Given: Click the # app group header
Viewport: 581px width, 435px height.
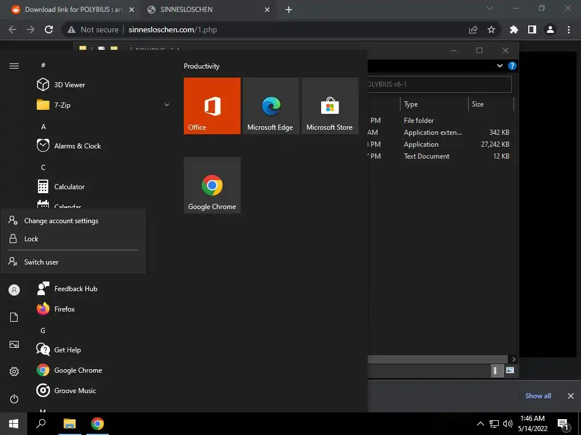Looking at the screenshot, I should [x=43, y=65].
